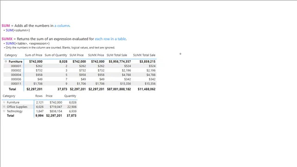Click the $5,956,774,357 SUM Total Sale value

[x=120, y=62]
